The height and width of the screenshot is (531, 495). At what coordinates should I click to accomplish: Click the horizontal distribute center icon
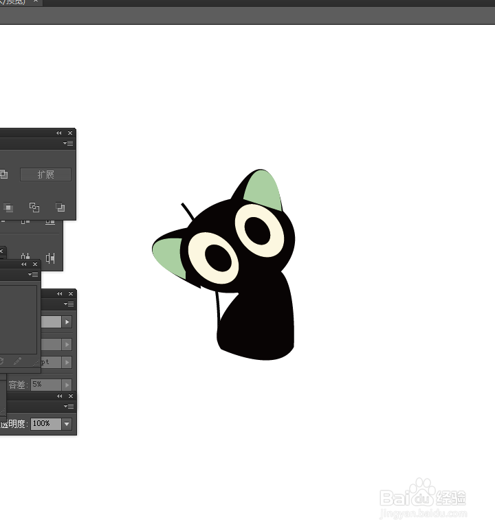pyautogui.click(x=25, y=258)
